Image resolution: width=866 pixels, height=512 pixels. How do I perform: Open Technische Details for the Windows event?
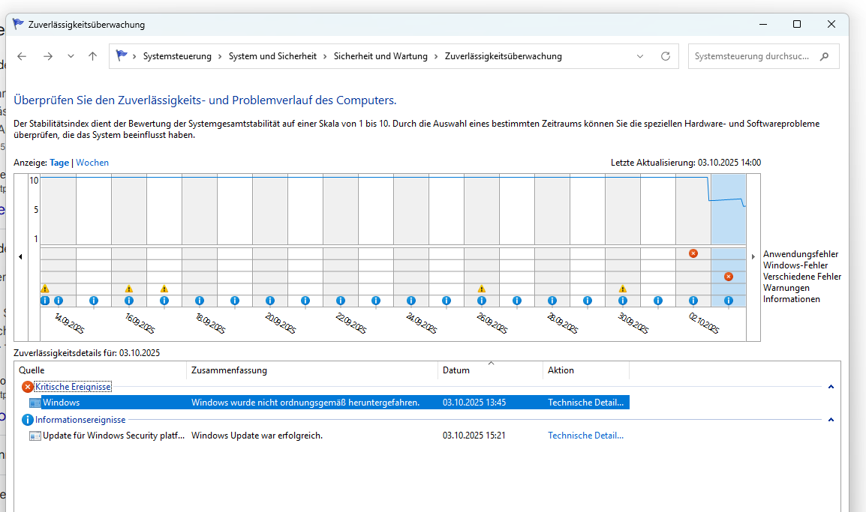coord(585,403)
